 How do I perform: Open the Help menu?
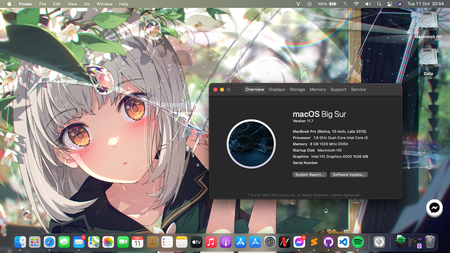[x=124, y=4]
